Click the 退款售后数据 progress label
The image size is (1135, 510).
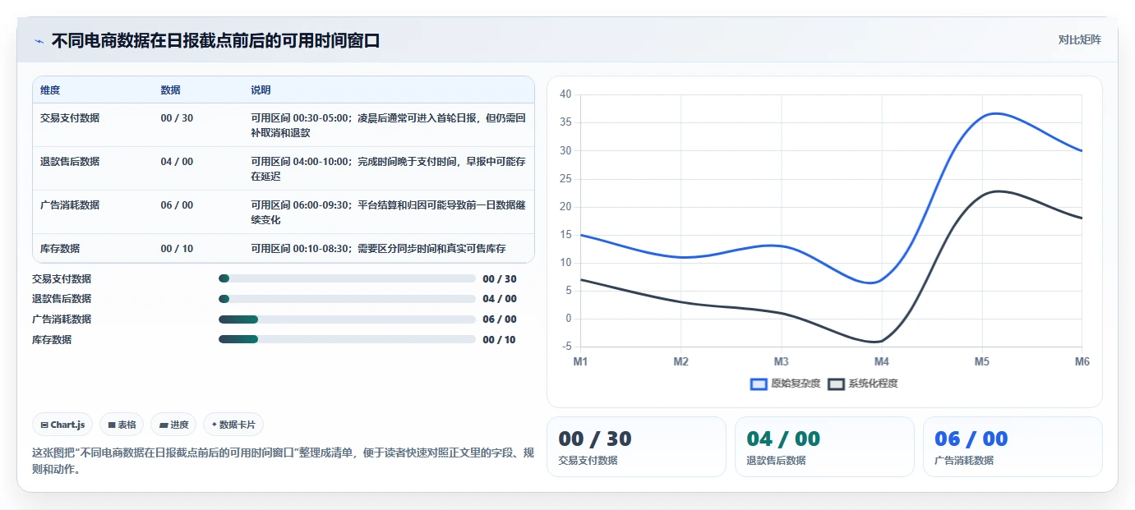tap(62, 299)
